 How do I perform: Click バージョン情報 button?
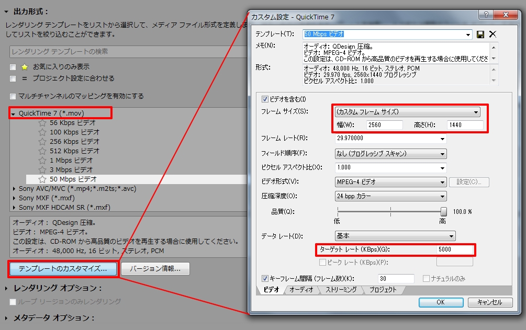[x=155, y=269]
